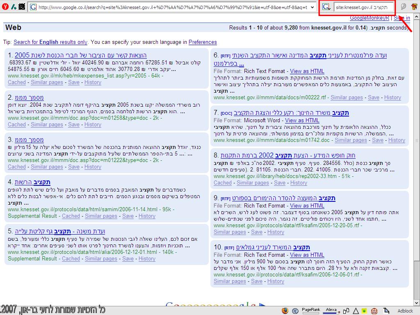Click View as HTML for result 6

pos(307,71)
